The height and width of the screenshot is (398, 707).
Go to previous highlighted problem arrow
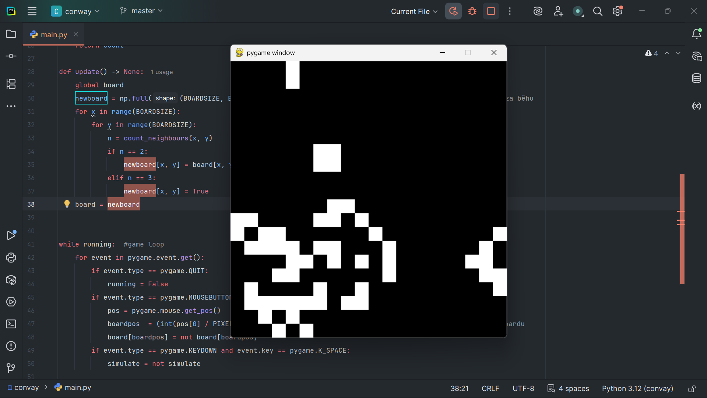point(667,53)
